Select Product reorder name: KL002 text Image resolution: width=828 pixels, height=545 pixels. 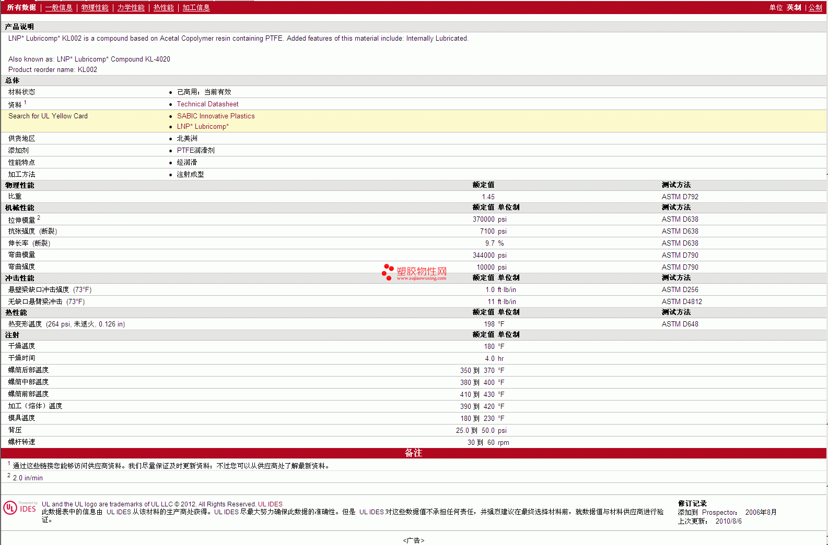click(53, 69)
